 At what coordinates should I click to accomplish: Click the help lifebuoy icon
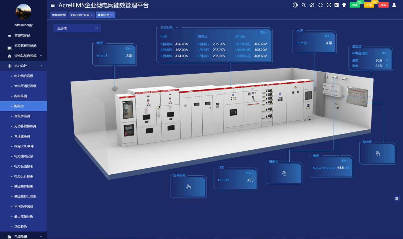click(x=295, y=5)
